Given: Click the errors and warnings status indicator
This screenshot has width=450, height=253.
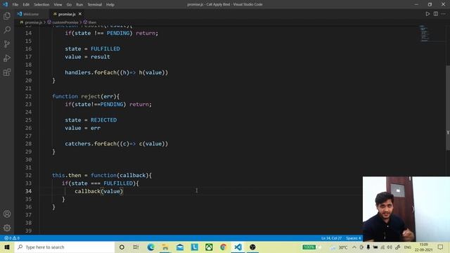Looking at the screenshot, I should point(12,238).
